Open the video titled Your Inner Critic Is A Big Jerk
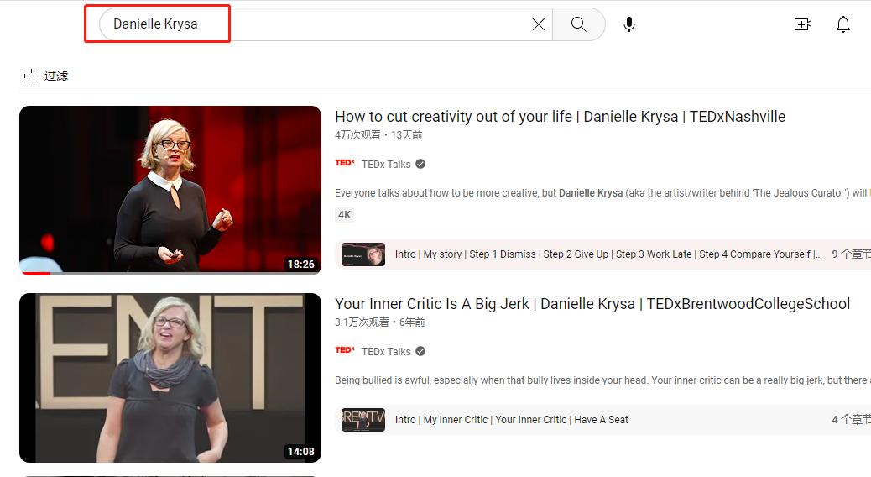 (592, 304)
